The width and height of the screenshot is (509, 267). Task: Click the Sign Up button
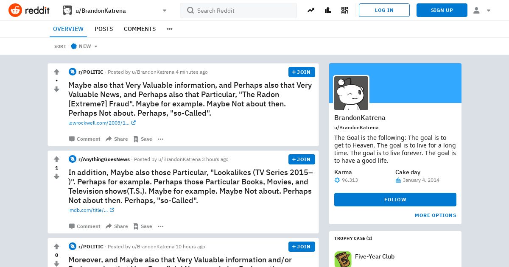click(442, 10)
